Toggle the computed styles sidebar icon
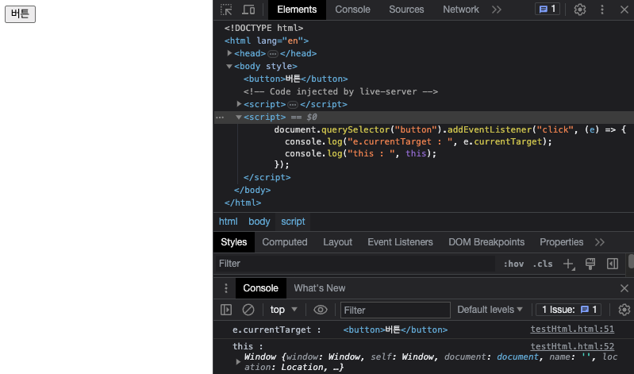The image size is (634, 374). [x=613, y=264]
